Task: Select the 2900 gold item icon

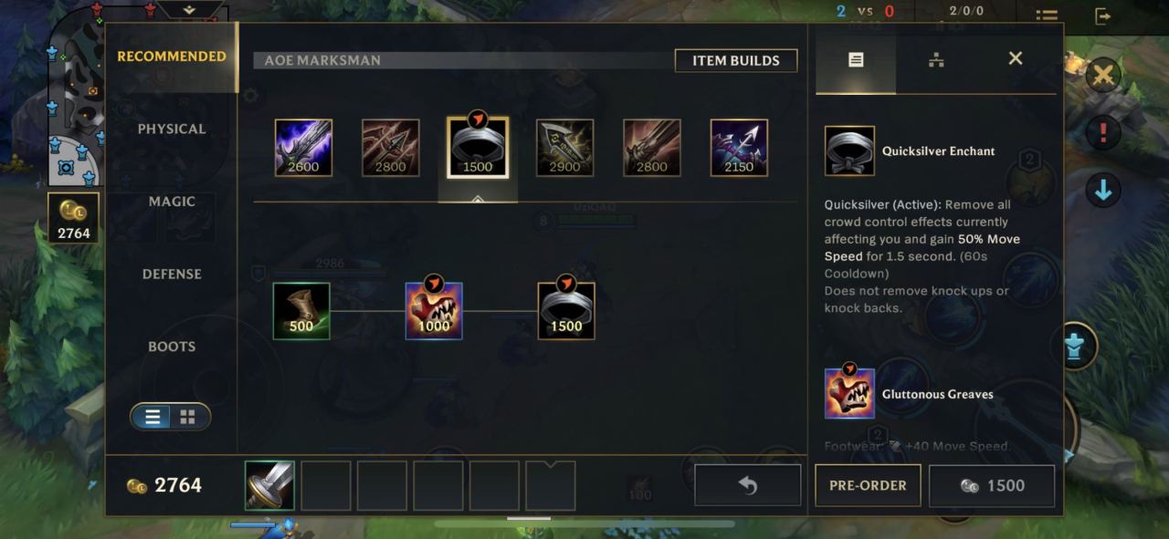Action: click(565, 148)
